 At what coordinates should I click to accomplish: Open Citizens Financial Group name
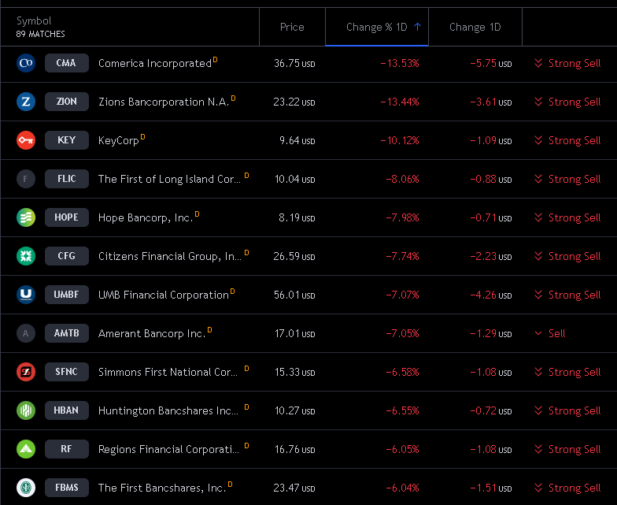pos(170,257)
